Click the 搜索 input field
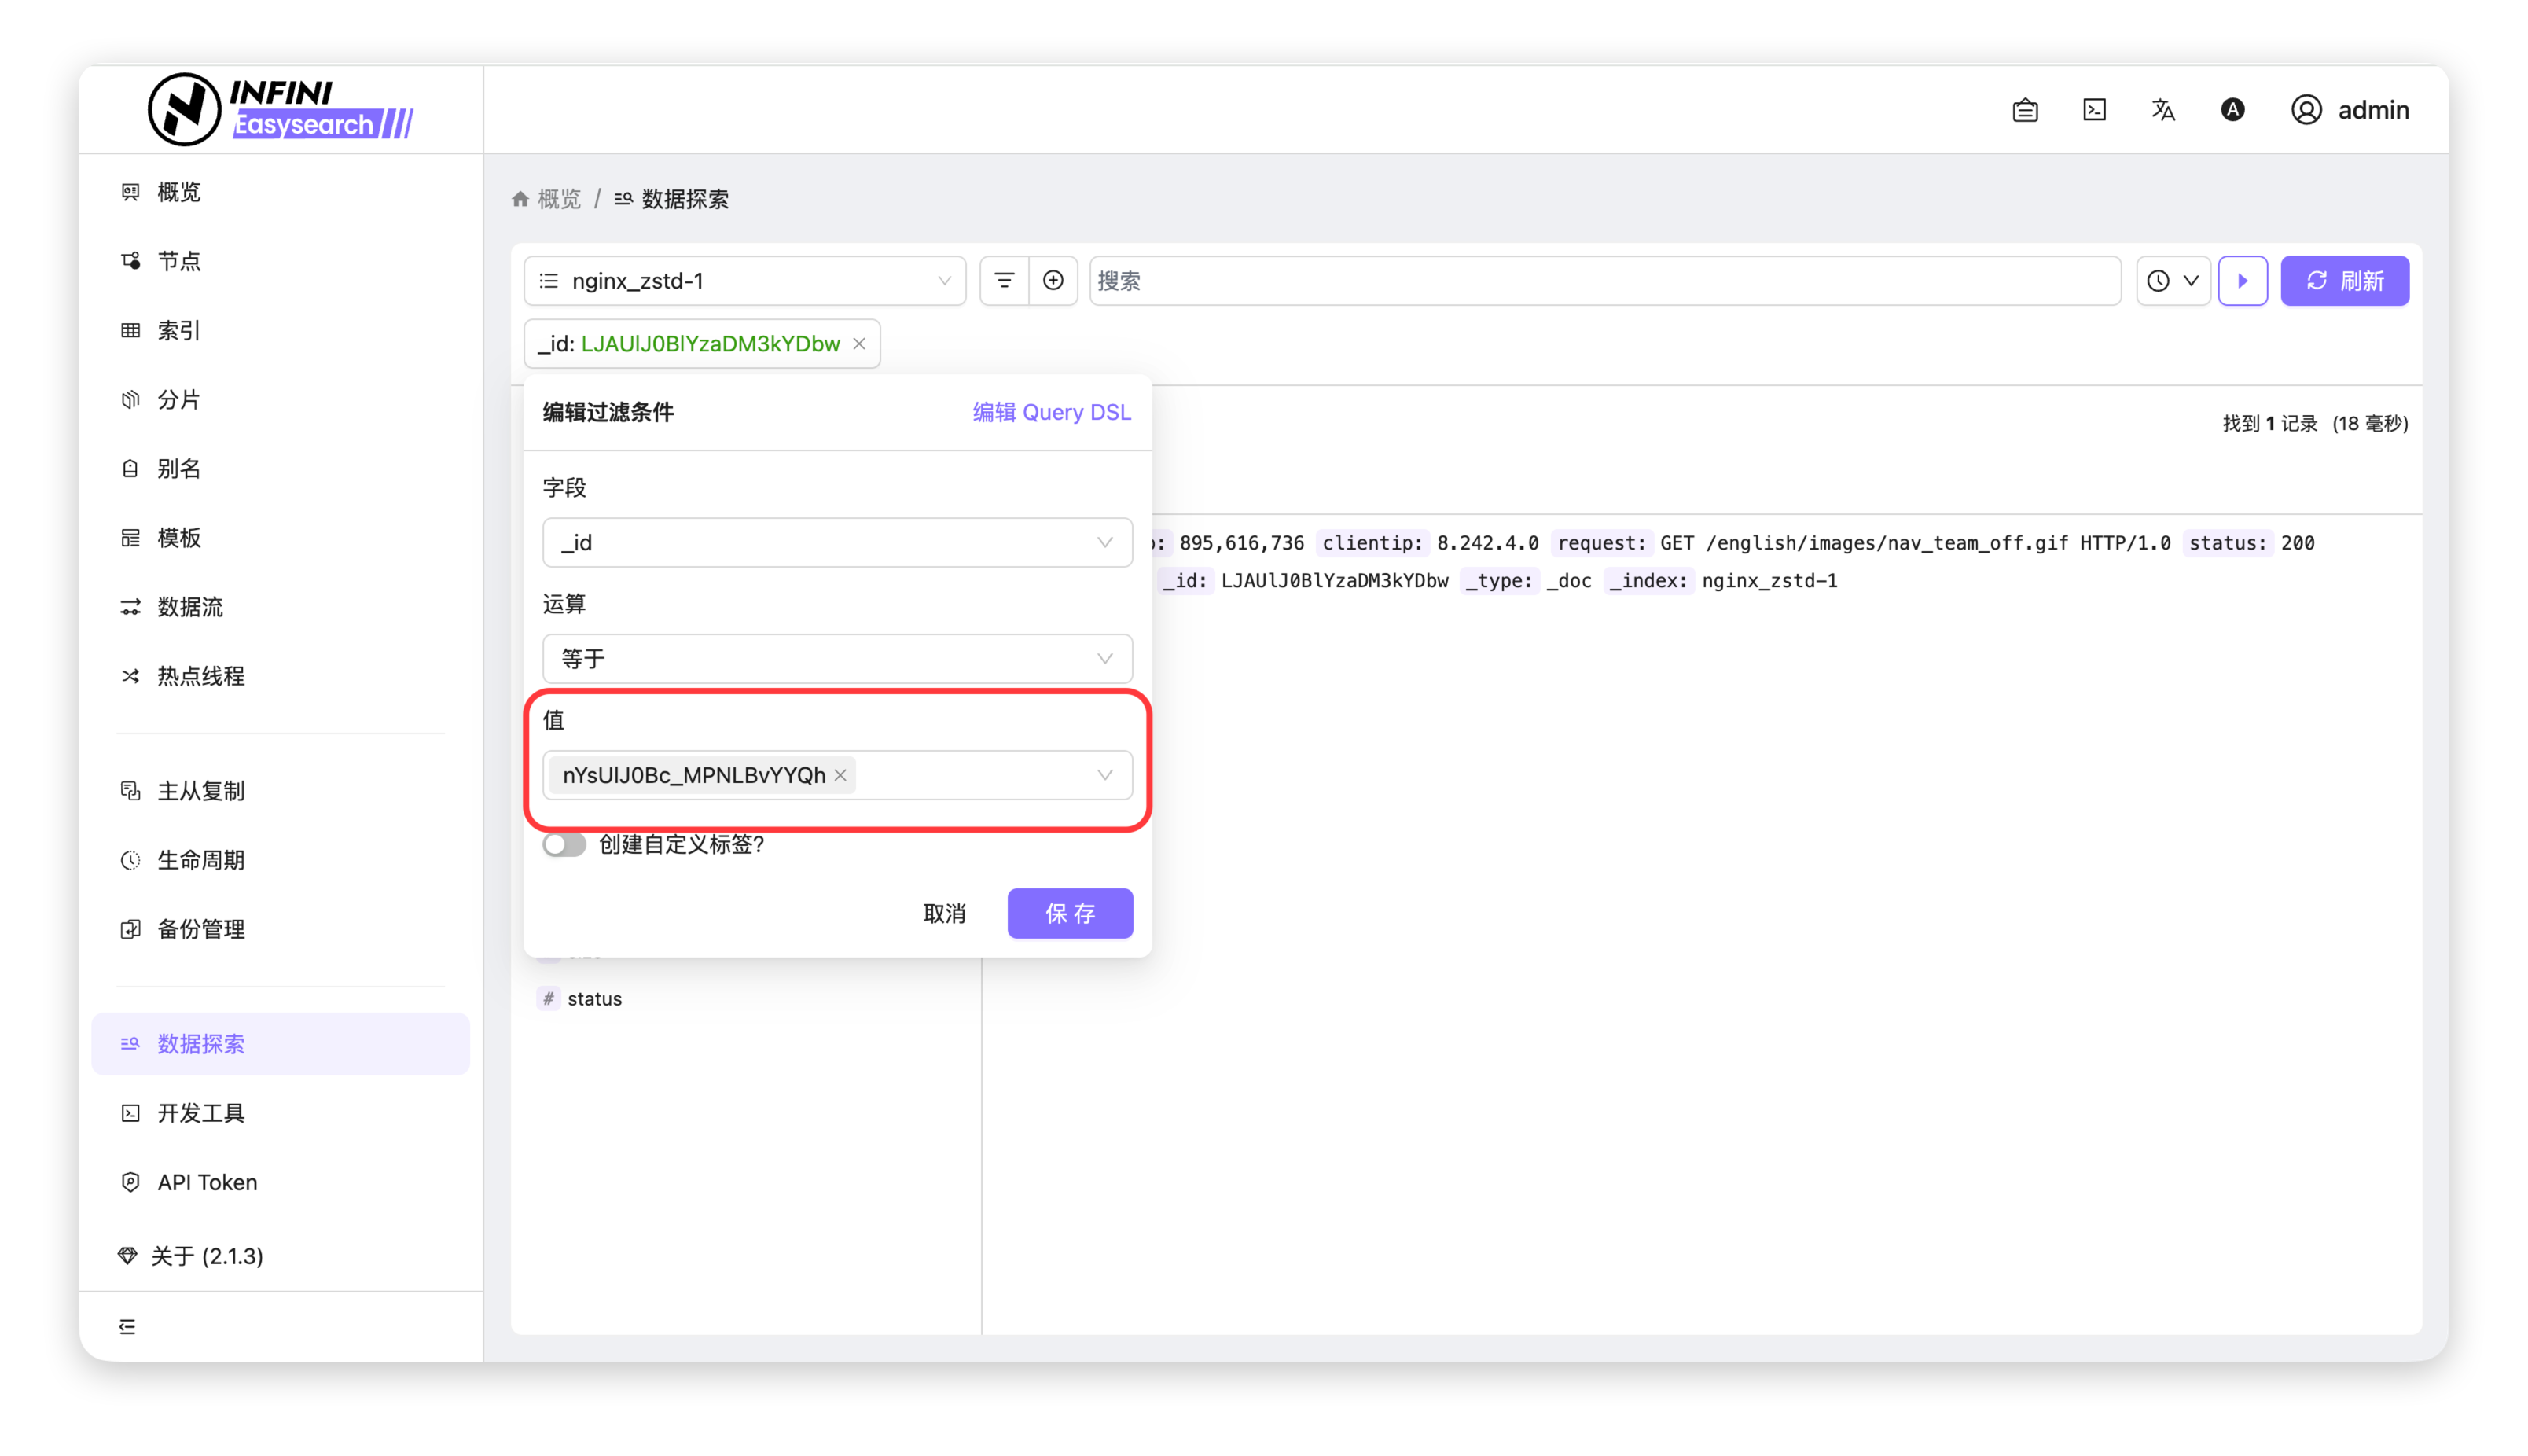 (x=1604, y=281)
